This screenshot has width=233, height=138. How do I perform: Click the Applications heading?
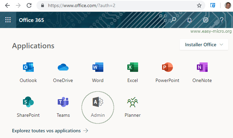pos(33,46)
